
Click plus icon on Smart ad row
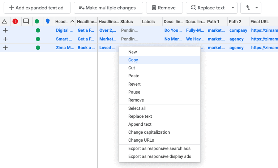coord(5,39)
